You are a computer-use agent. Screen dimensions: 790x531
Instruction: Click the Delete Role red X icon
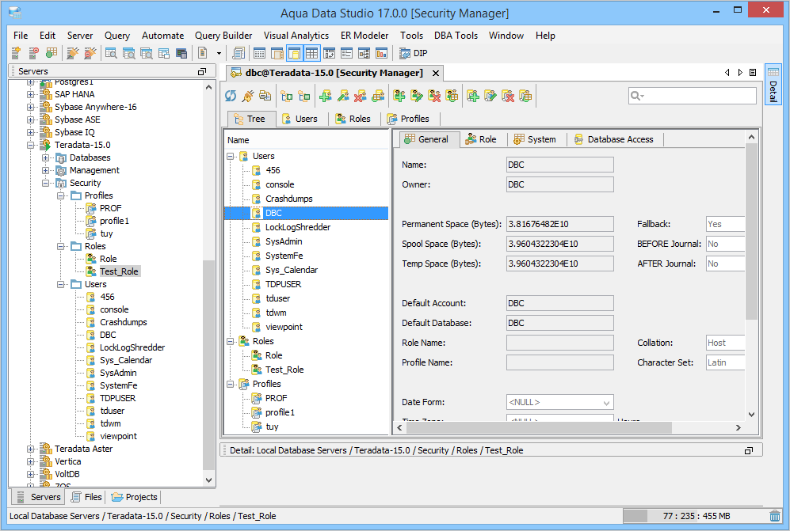[x=434, y=96]
